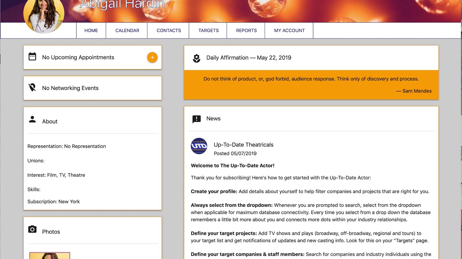Viewport: 462px width, 259px height.
Task: Click the camera icon in the Photos card
Action: pyautogui.click(x=32, y=230)
